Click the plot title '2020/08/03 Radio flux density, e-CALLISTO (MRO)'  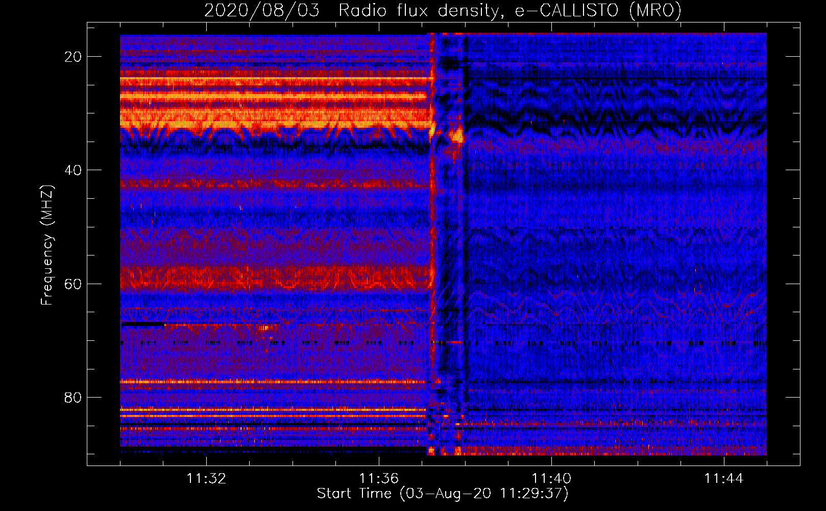(x=443, y=10)
